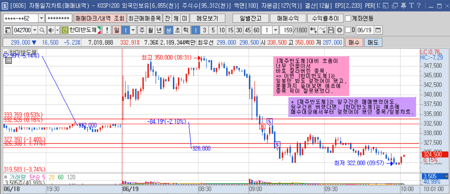Click the purple memo note on chart
The width and height of the screenshot is (450, 194).
click(352, 107)
